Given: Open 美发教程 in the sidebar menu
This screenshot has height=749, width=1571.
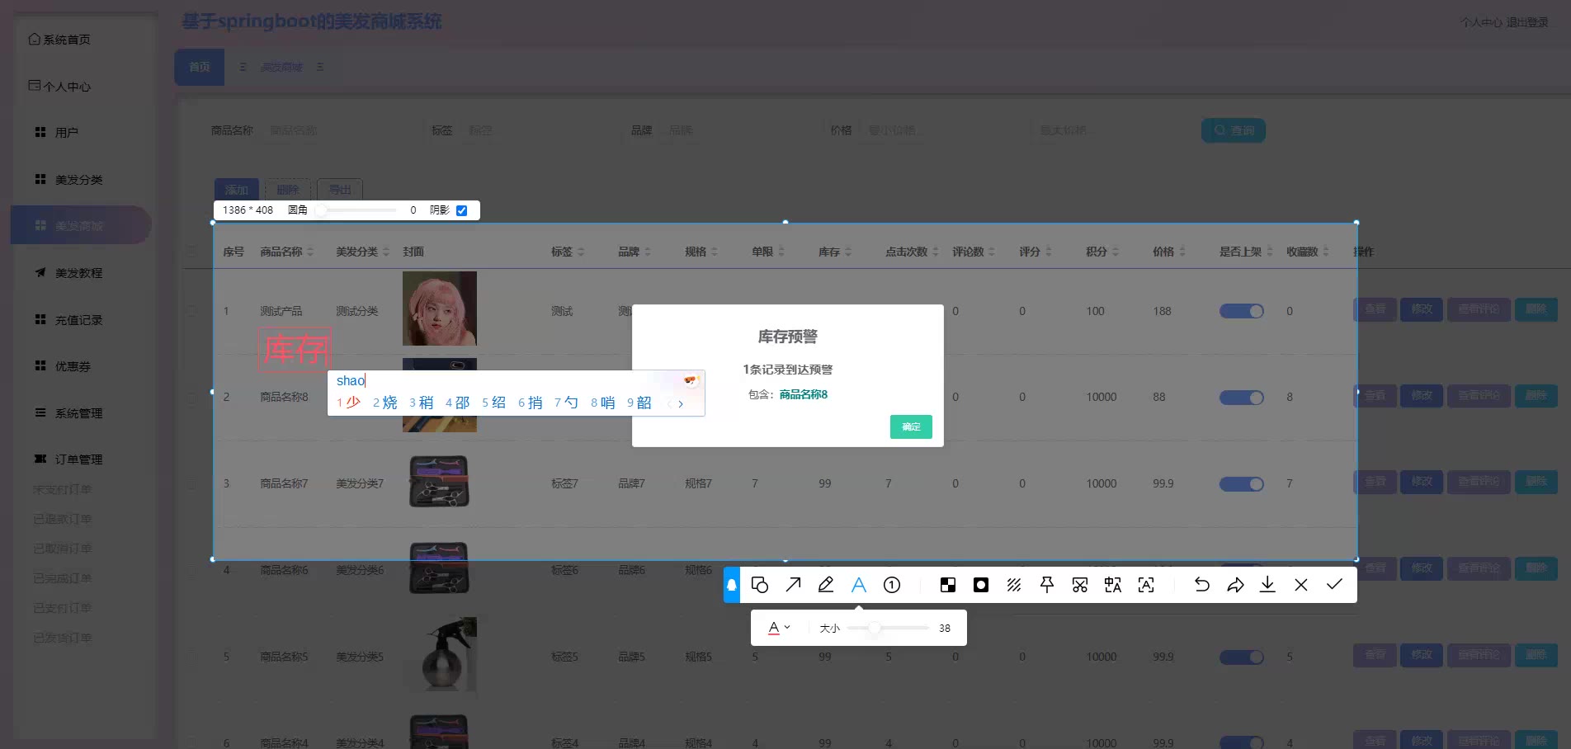Looking at the screenshot, I should pyautogui.click(x=78, y=273).
